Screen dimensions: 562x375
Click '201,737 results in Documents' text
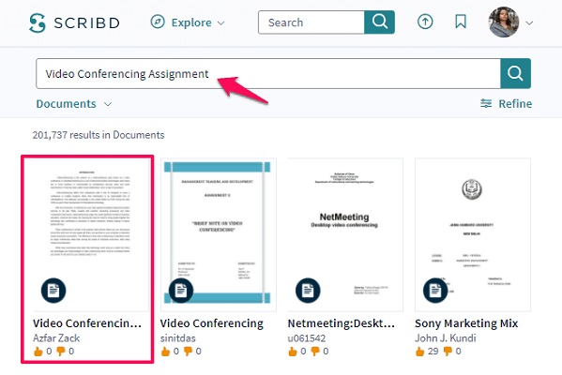[x=99, y=135]
